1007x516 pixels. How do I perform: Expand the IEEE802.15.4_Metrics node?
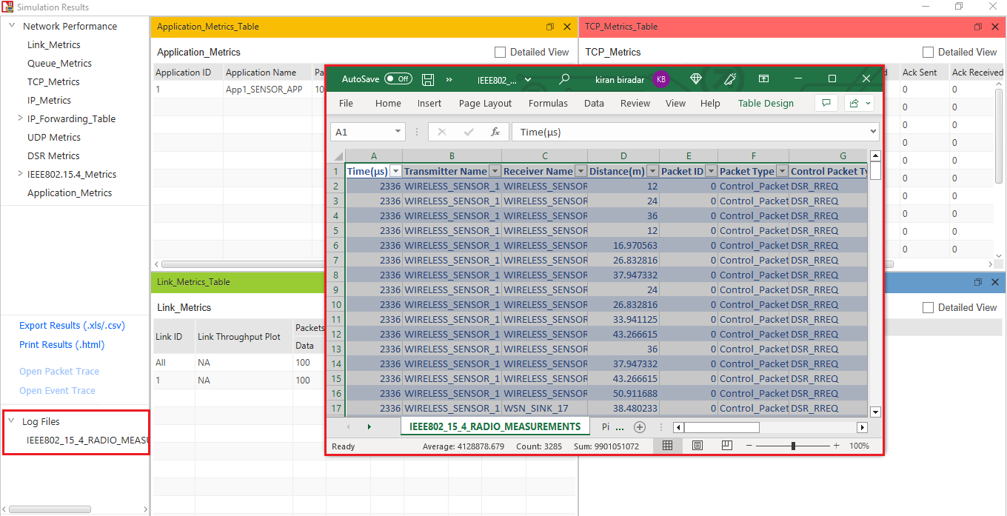point(20,174)
